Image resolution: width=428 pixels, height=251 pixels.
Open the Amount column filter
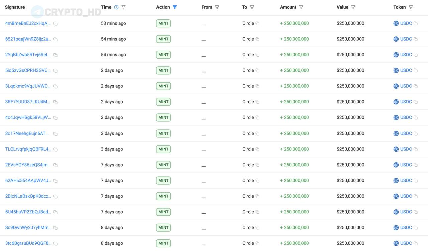click(301, 7)
